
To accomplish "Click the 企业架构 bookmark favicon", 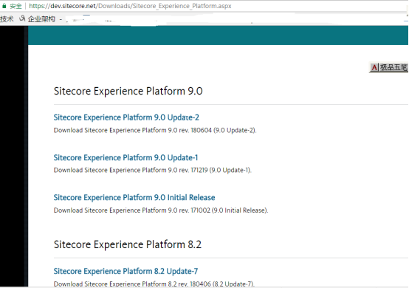I will tap(22, 18).
